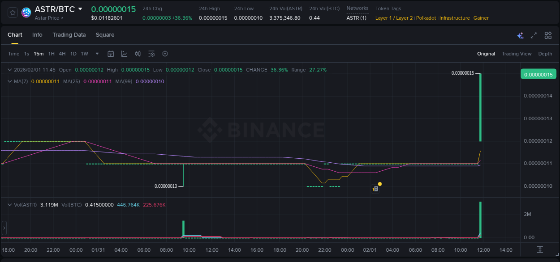Open the widgets grid panel
This screenshot has width=560, height=262.
tap(548, 35)
